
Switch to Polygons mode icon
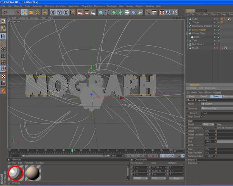coord(3,62)
